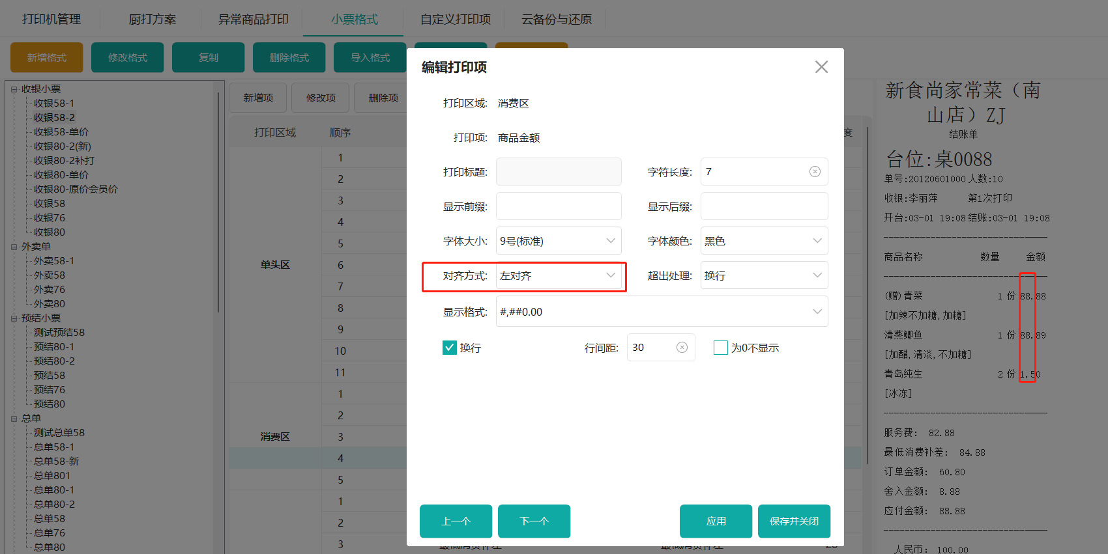Select 收银58-1 in the tree

(x=54, y=104)
